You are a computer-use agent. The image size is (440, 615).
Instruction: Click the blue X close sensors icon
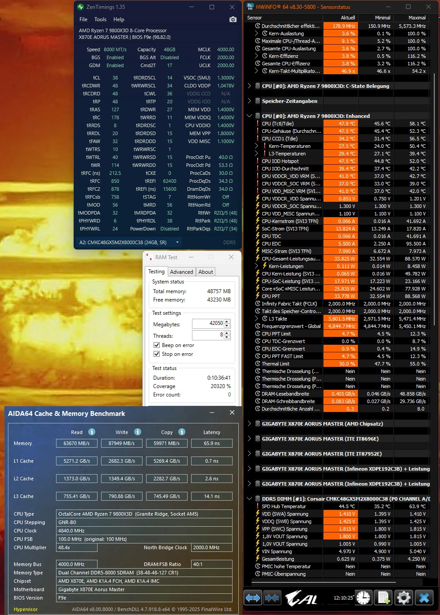(x=424, y=598)
